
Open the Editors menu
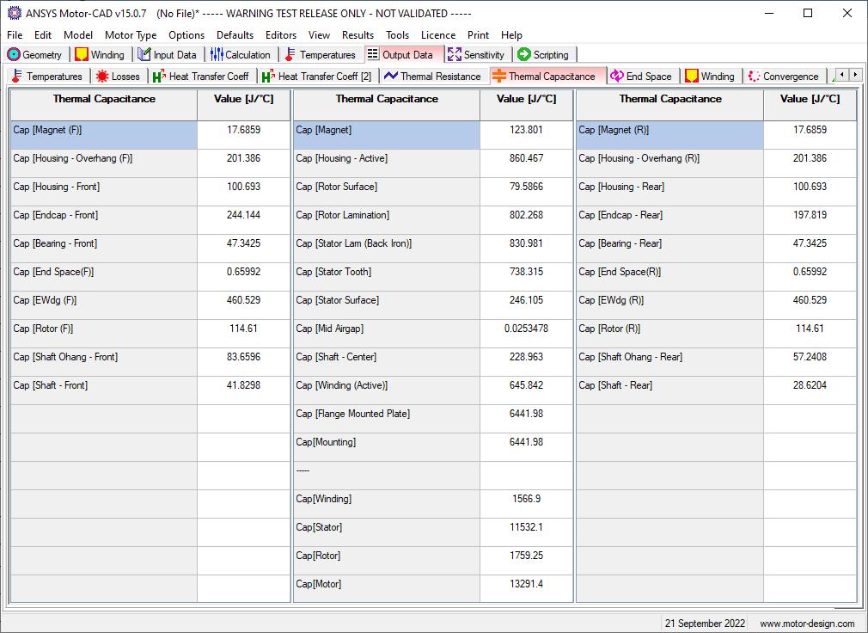[281, 35]
